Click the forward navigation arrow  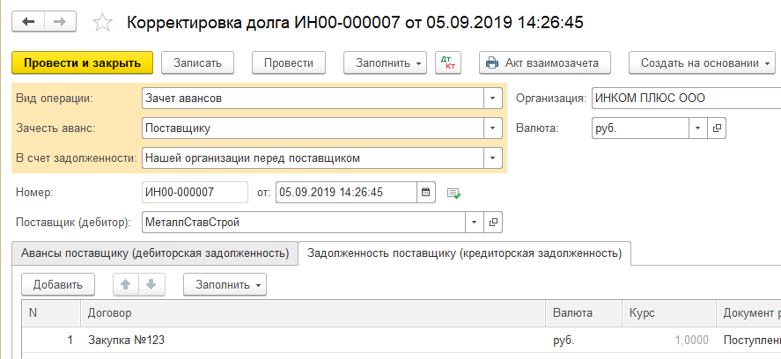click(60, 20)
